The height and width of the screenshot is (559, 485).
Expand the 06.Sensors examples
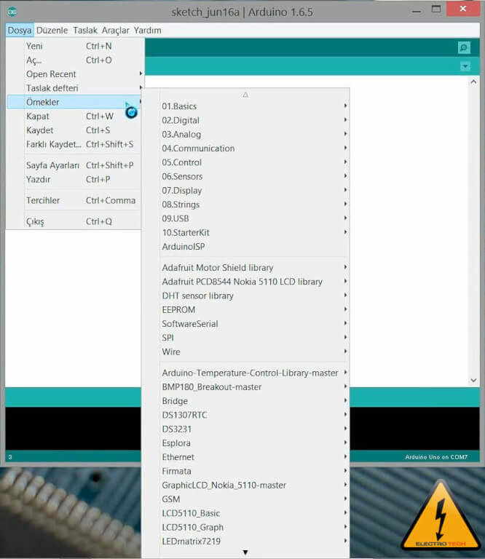pos(245,176)
